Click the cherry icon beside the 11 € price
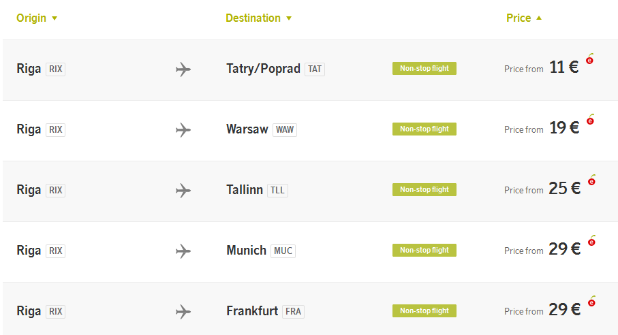Viewport: 618px width, 335px height. 589,59
